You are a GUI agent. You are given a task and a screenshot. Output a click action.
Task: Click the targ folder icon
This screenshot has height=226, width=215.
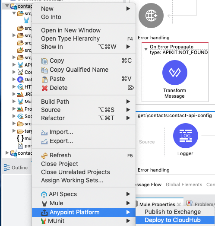coord(20,131)
